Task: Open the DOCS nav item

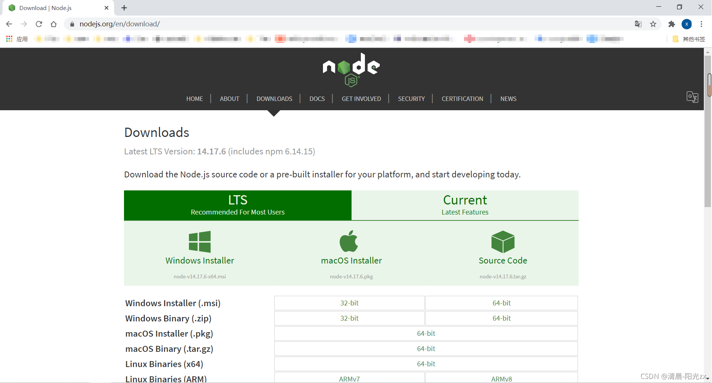Action: [317, 99]
